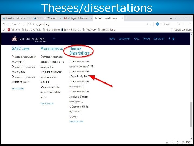Viewport: 194px width, 146px height.
Task: Switch to first Roundcube Webmail tab
Action: (x=17, y=18)
